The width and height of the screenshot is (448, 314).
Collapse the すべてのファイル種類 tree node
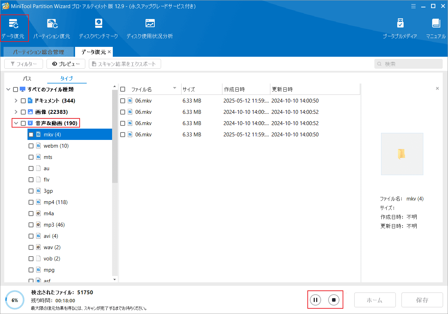pos(8,90)
